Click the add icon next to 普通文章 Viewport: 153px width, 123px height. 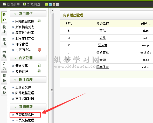click(x=39, y=65)
